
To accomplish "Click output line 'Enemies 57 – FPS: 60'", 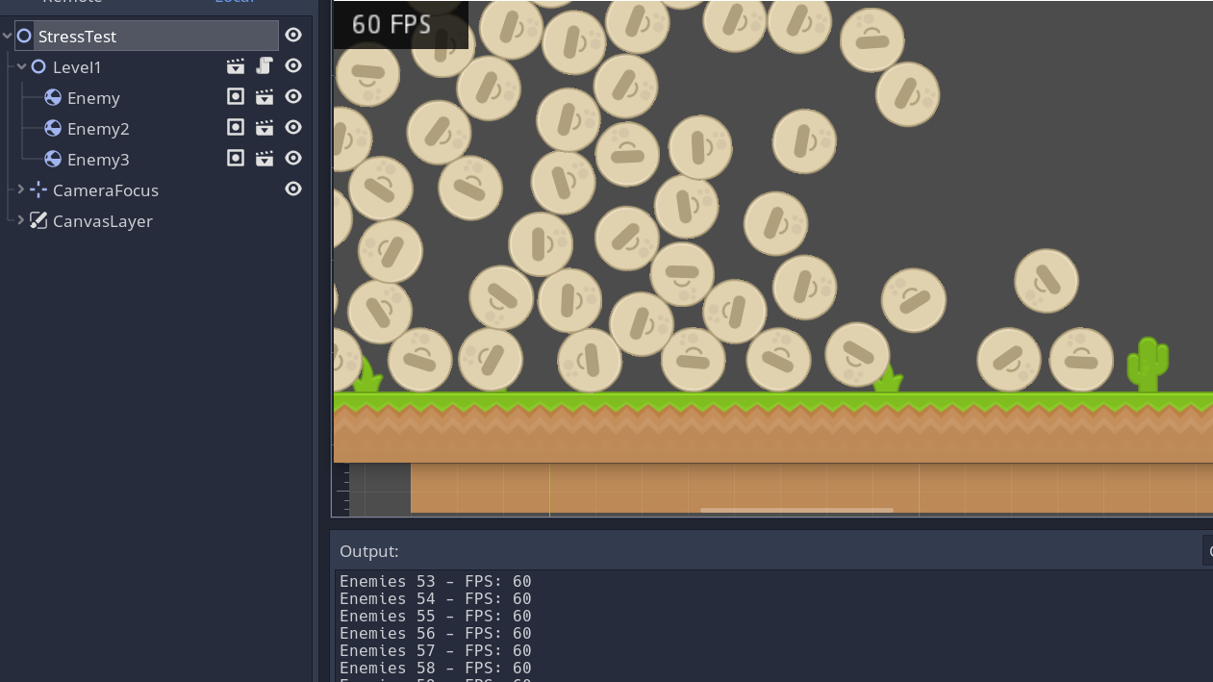I will coord(436,650).
